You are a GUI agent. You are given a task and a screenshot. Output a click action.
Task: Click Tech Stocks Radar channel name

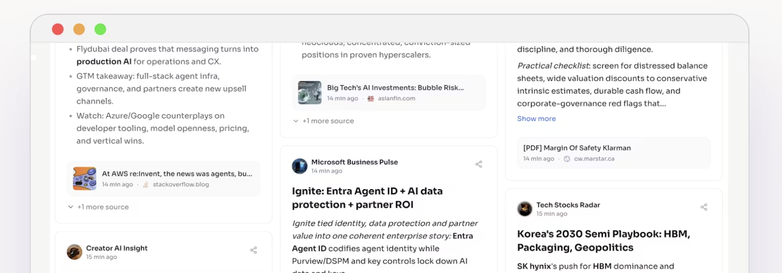(x=568, y=205)
